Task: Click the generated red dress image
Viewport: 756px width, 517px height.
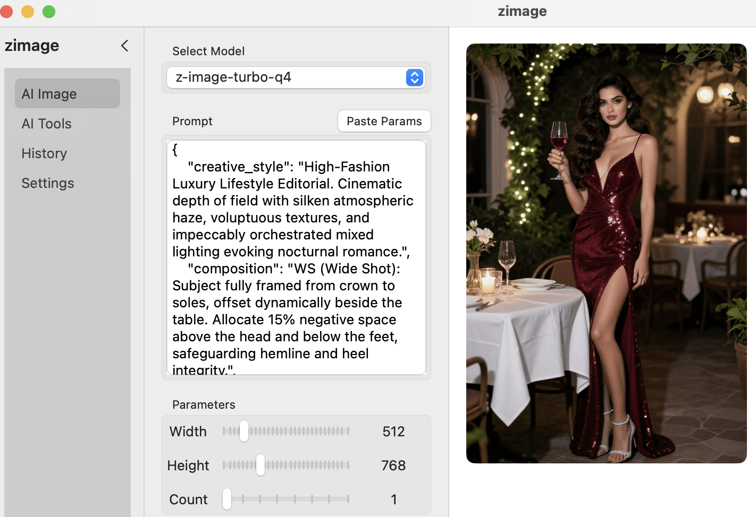Action: pos(606,253)
